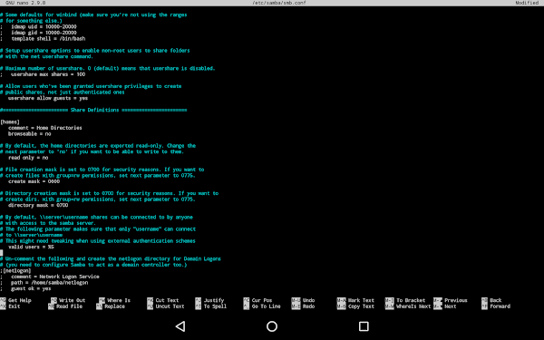The image size is (544, 340).
Task: Click 'Some defaults for winbind' comment line
Action: point(93,15)
